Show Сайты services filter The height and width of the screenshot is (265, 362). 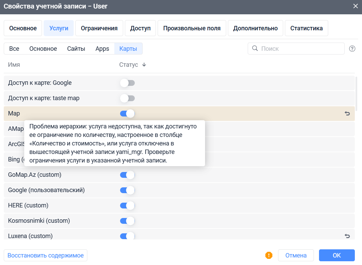[76, 49]
